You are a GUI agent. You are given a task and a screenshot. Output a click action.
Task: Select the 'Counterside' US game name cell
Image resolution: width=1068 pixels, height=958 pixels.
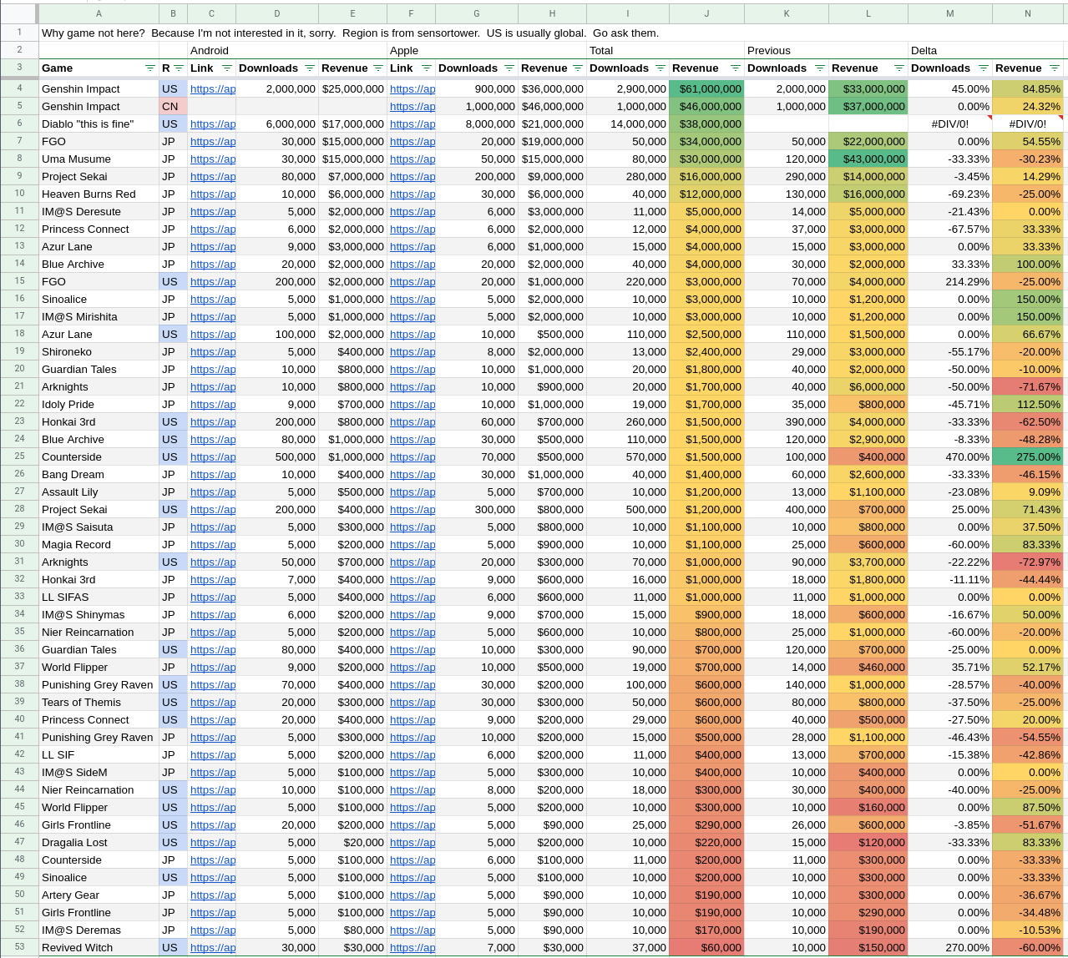(99, 457)
